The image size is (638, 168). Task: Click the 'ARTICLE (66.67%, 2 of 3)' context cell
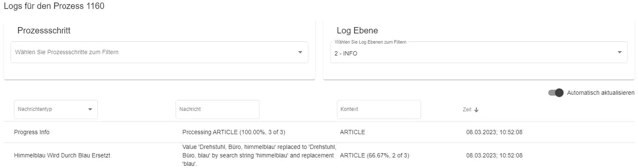(375, 155)
